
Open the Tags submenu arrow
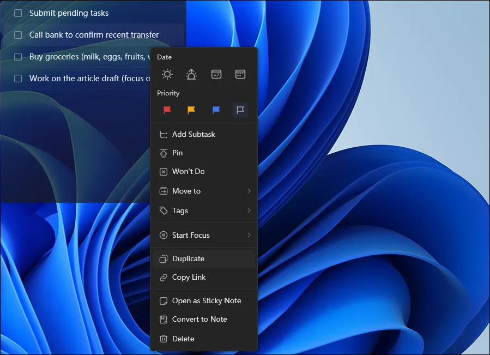coord(249,210)
